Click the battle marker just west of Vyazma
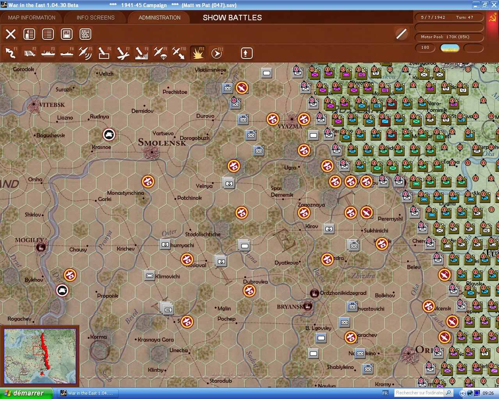Viewport: 499px width, 399px height. pos(273,119)
